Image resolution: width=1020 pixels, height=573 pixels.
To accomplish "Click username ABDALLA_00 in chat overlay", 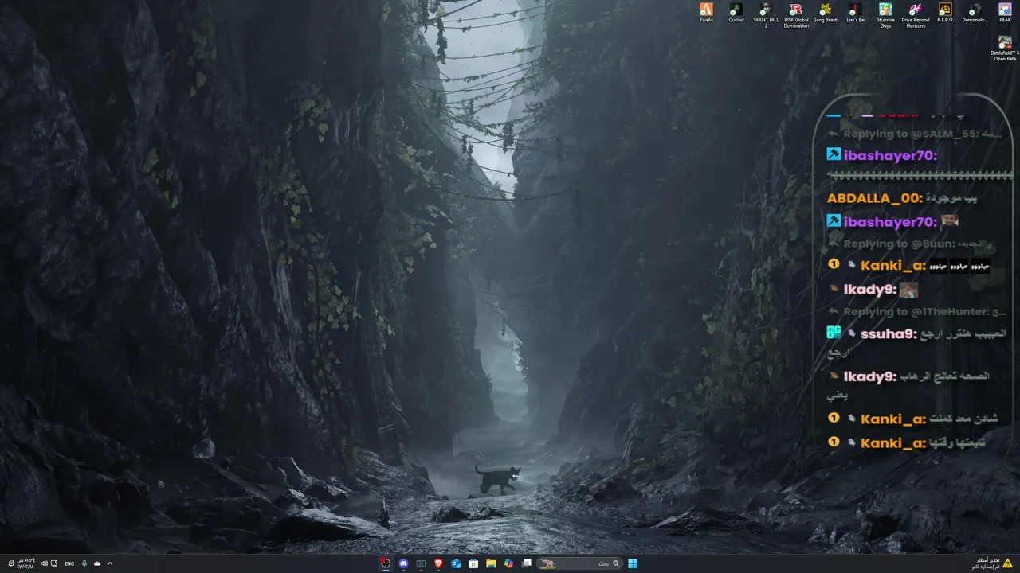I will click(875, 197).
